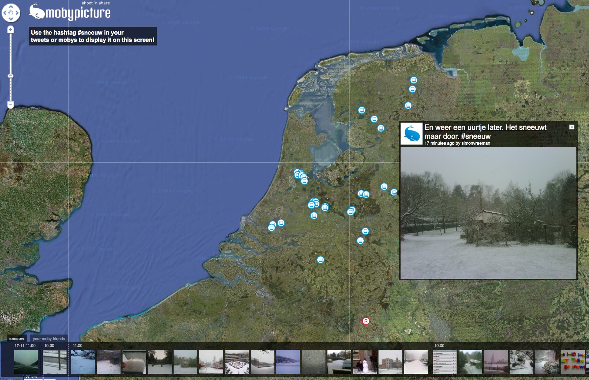Select the colorful letters thumbnail in timeline
Screen dimensions: 589x380
click(x=573, y=362)
